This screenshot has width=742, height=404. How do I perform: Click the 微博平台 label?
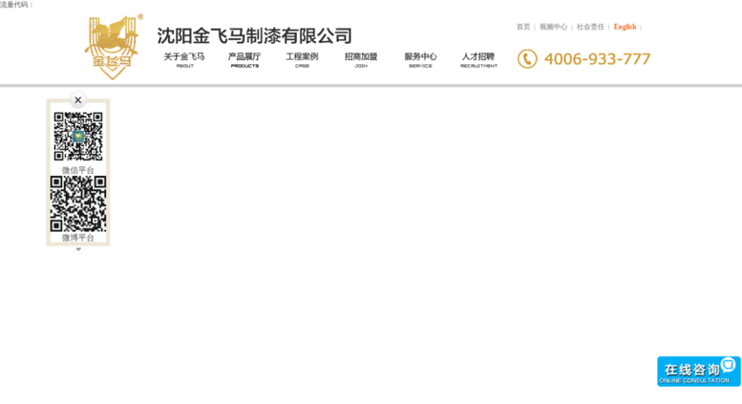[x=78, y=238]
